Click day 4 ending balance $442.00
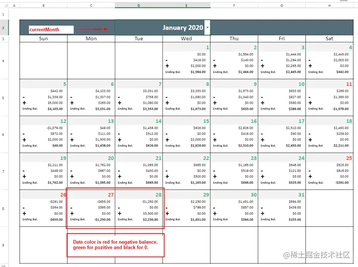 pyautogui.click(x=342, y=72)
